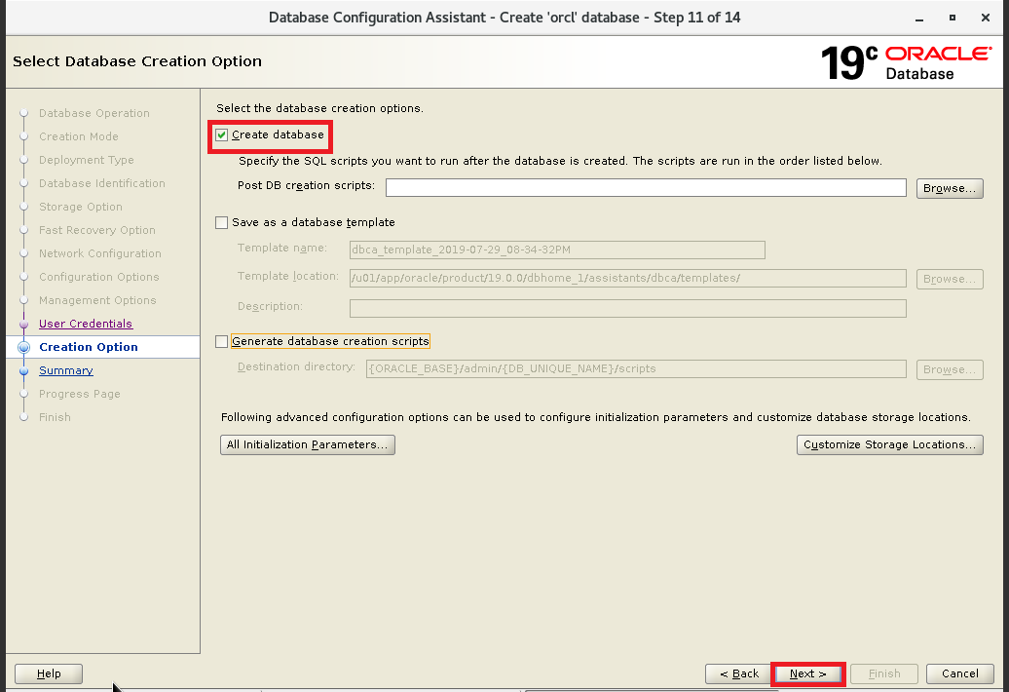Click the Oracle 19c Database logo

[906, 62]
